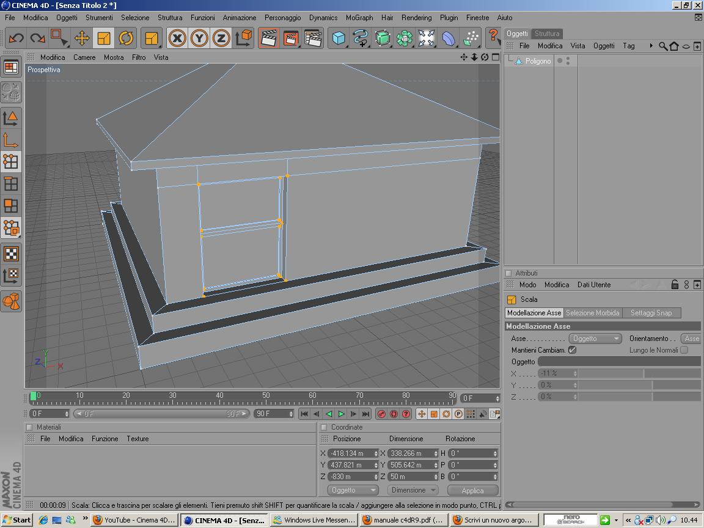The image size is (704, 528).
Task: Add a spline object
Action: [361, 38]
